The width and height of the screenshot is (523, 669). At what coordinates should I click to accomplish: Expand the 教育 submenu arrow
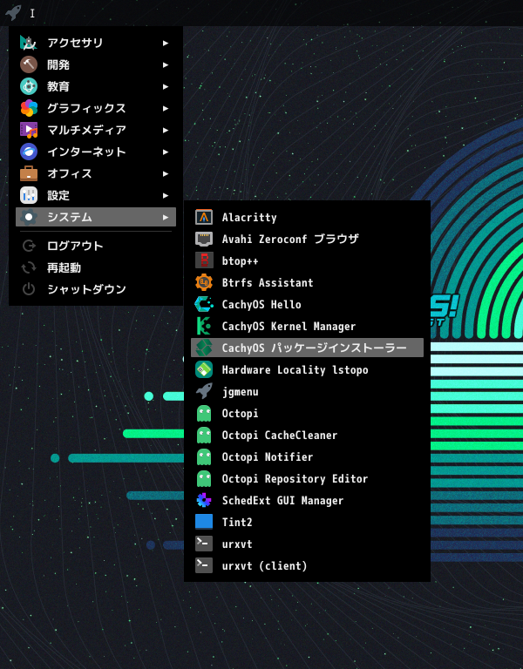(x=166, y=86)
